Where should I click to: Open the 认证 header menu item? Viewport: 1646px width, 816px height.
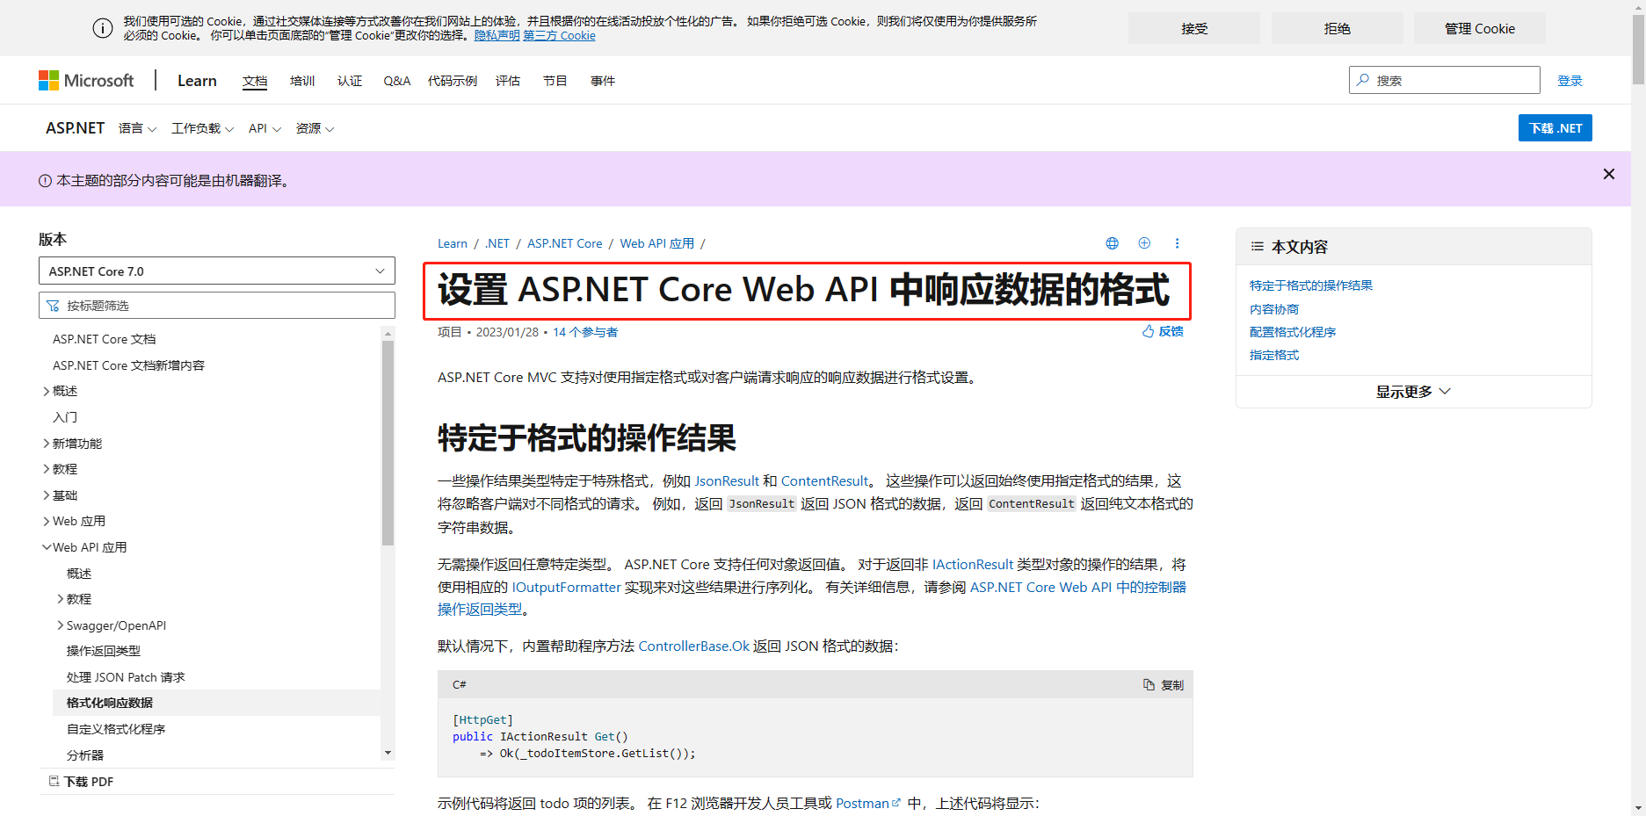350,81
